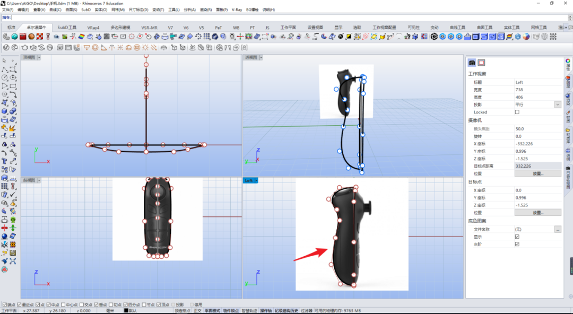This screenshot has height=314, width=573.
Task: Open the 材质库 folder side tab
Action: pyautogui.click(x=568, y=136)
